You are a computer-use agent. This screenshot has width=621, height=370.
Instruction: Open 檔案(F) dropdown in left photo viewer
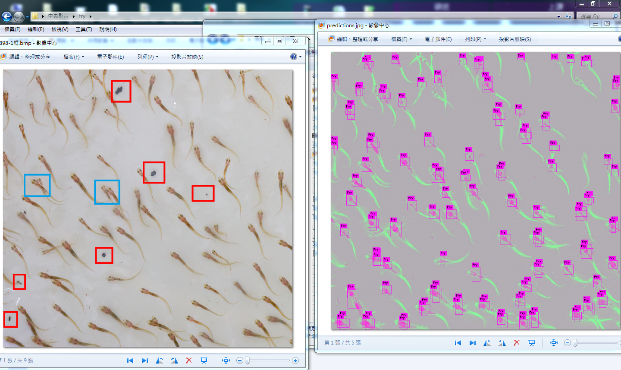(74, 57)
